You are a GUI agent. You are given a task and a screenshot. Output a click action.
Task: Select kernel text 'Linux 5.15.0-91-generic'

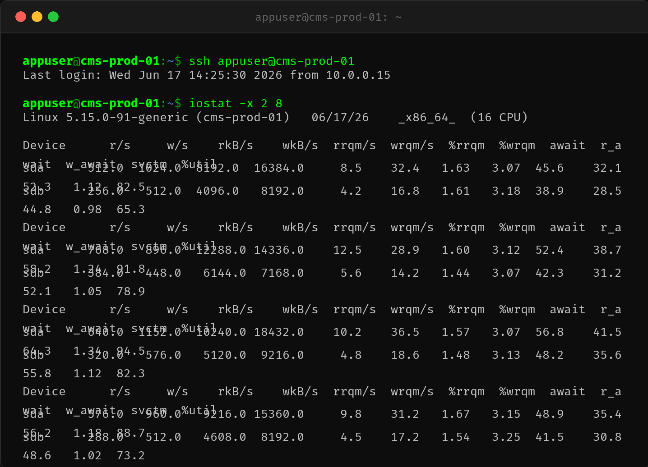(106, 117)
